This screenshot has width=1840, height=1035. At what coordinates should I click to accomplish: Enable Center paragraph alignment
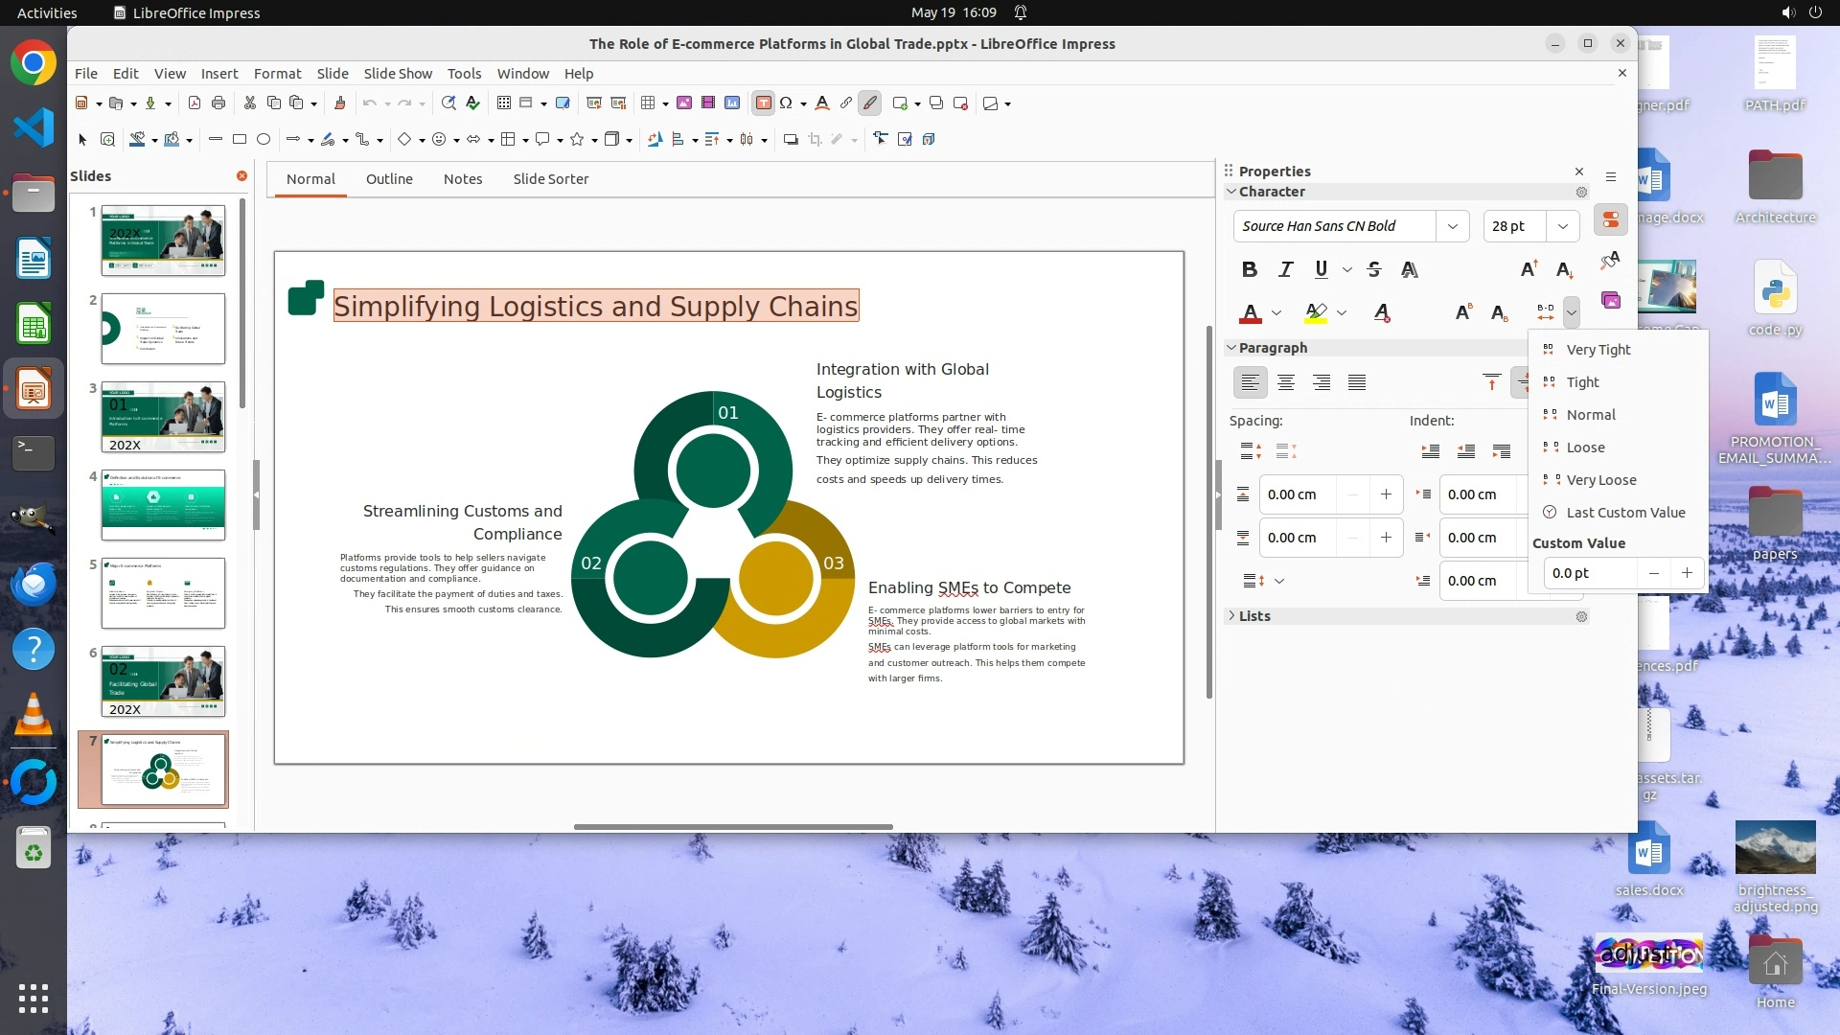click(x=1285, y=383)
